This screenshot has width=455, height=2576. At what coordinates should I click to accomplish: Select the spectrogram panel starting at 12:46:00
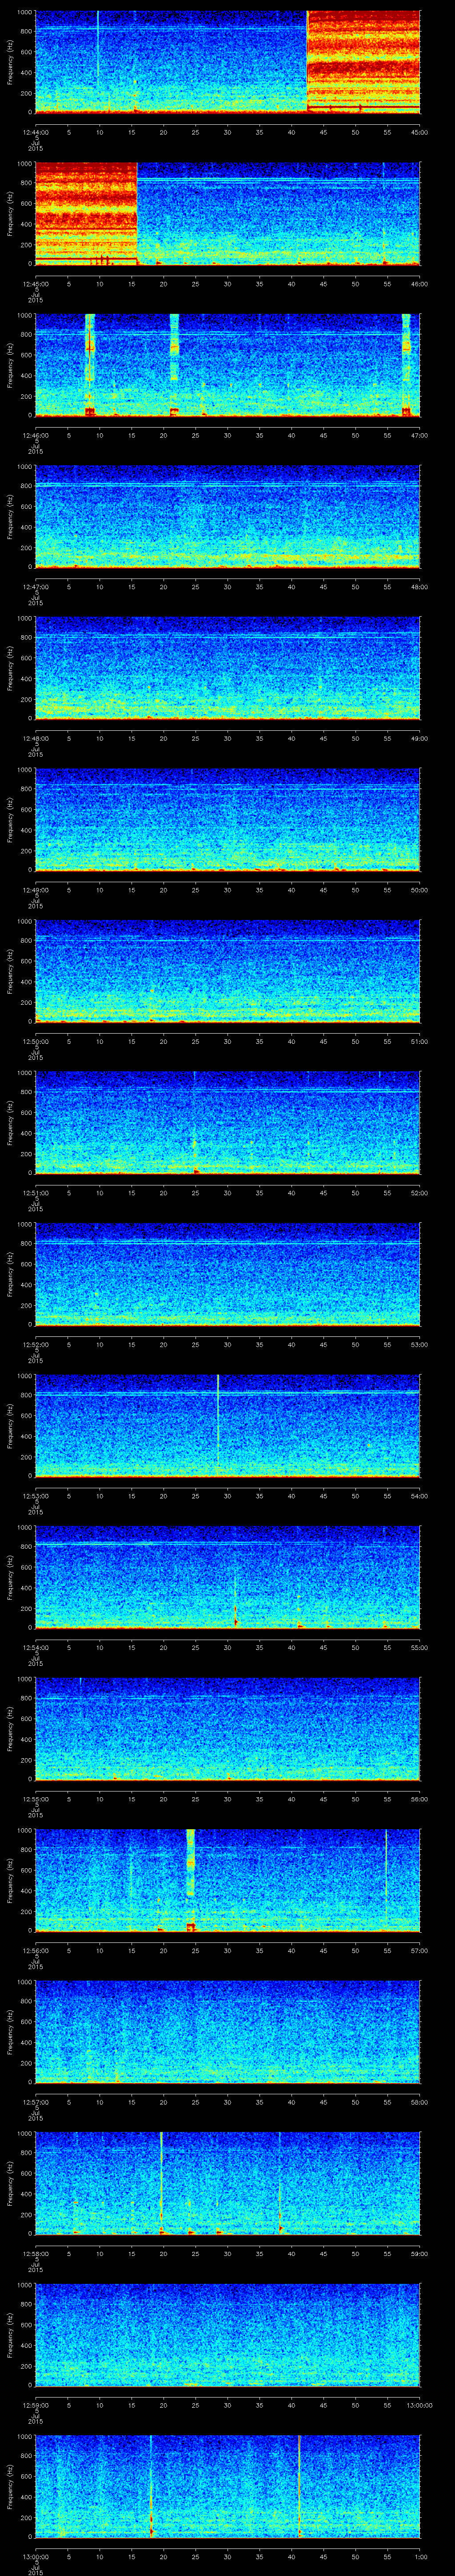(x=228, y=365)
